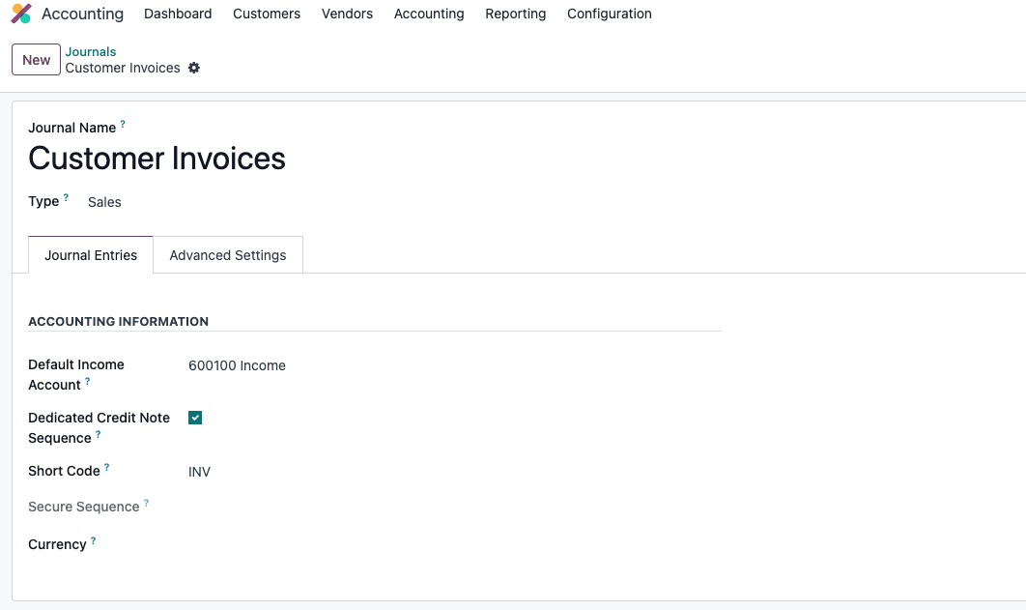Viewport: 1026px width, 610px height.
Task: Click the help icon next to Journal Name
Action: click(123, 124)
